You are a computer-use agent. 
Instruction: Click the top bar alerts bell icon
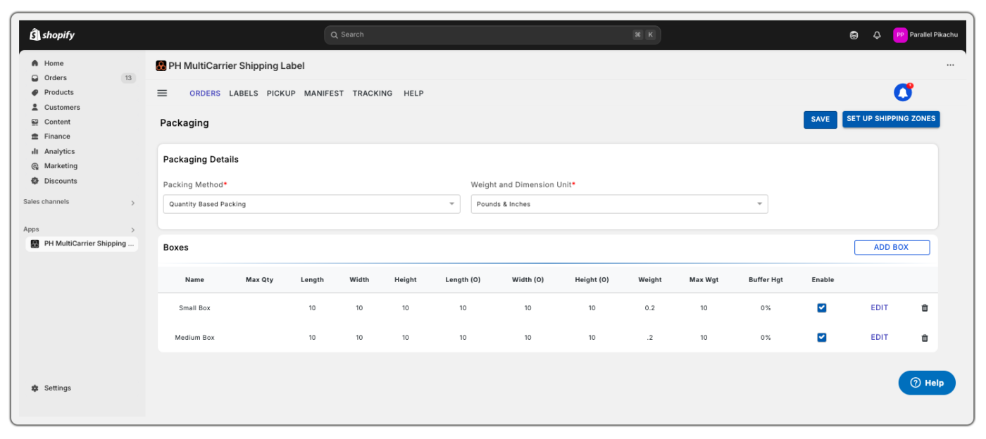tap(877, 35)
